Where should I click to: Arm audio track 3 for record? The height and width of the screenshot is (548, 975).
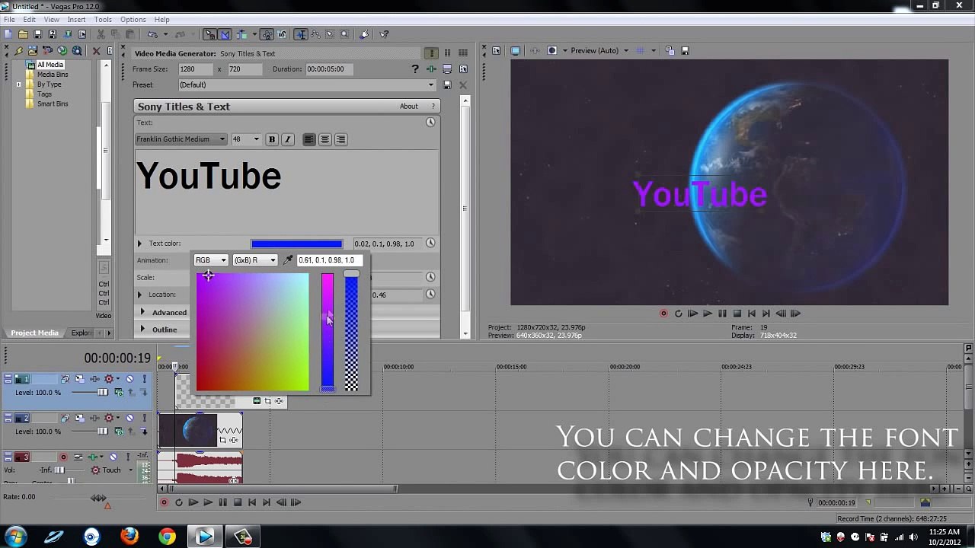pyautogui.click(x=63, y=457)
